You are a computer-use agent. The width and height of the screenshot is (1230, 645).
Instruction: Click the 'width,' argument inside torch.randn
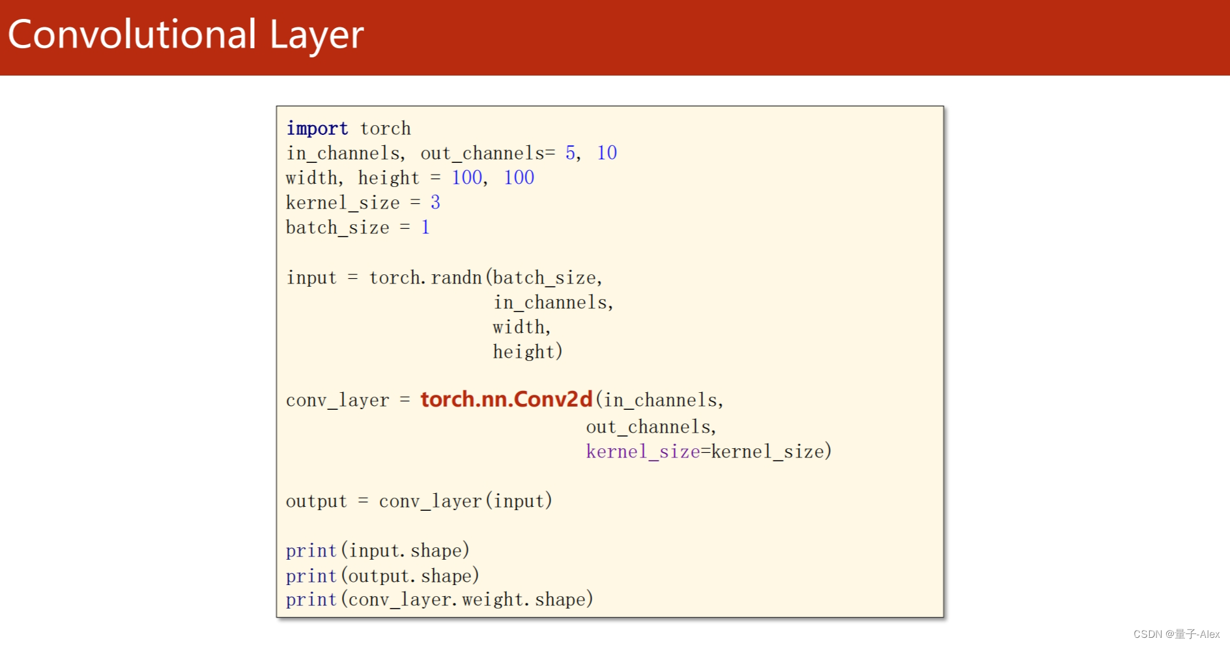(522, 327)
